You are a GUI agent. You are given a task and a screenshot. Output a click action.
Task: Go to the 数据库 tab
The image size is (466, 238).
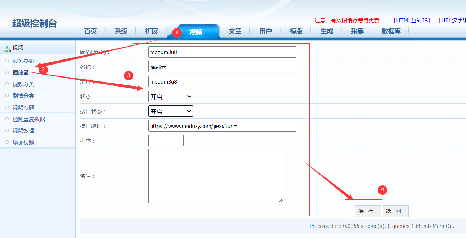(391, 31)
